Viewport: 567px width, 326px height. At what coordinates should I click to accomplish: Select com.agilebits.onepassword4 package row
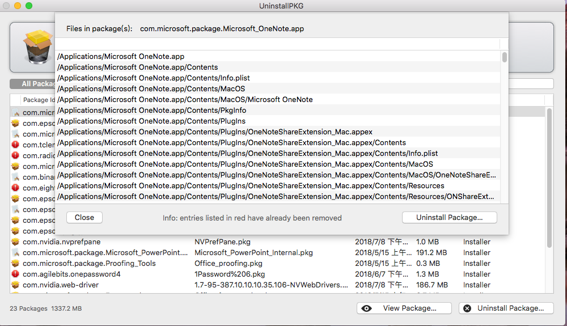click(x=278, y=274)
